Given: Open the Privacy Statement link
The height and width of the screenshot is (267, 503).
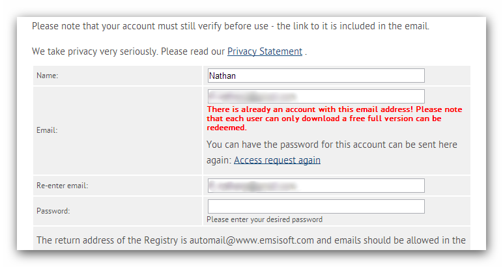Looking at the screenshot, I should [265, 51].
